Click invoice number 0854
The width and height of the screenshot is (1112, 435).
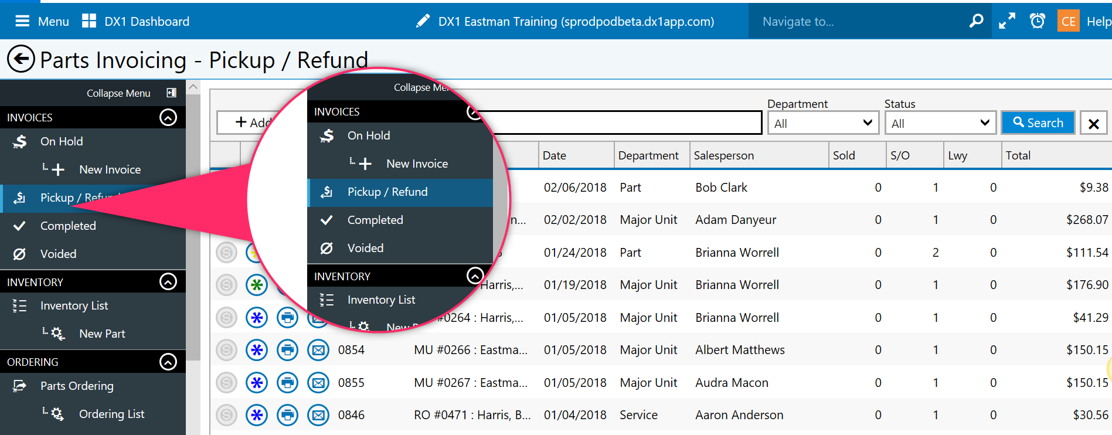click(351, 350)
